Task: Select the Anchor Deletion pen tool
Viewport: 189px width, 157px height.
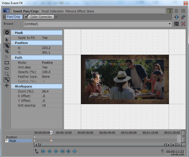Action: (7, 51)
